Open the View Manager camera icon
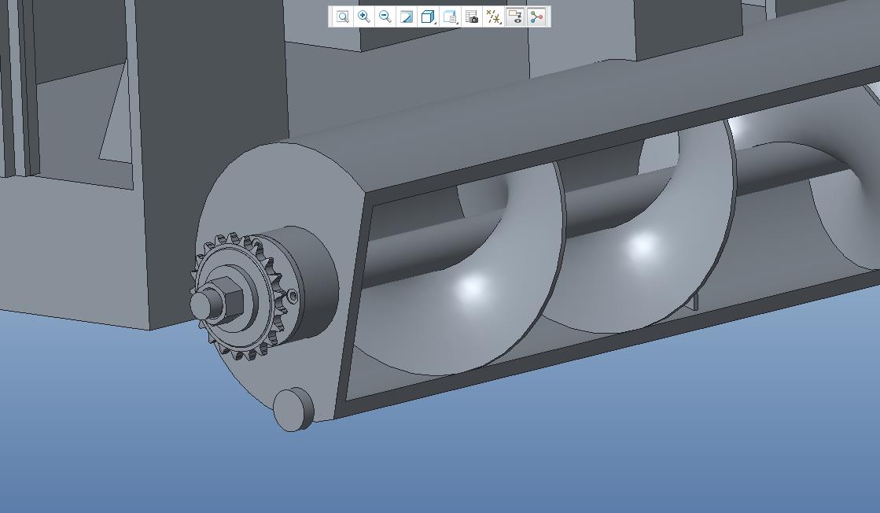Viewport: 880px width, 513px height. pyautogui.click(x=471, y=17)
